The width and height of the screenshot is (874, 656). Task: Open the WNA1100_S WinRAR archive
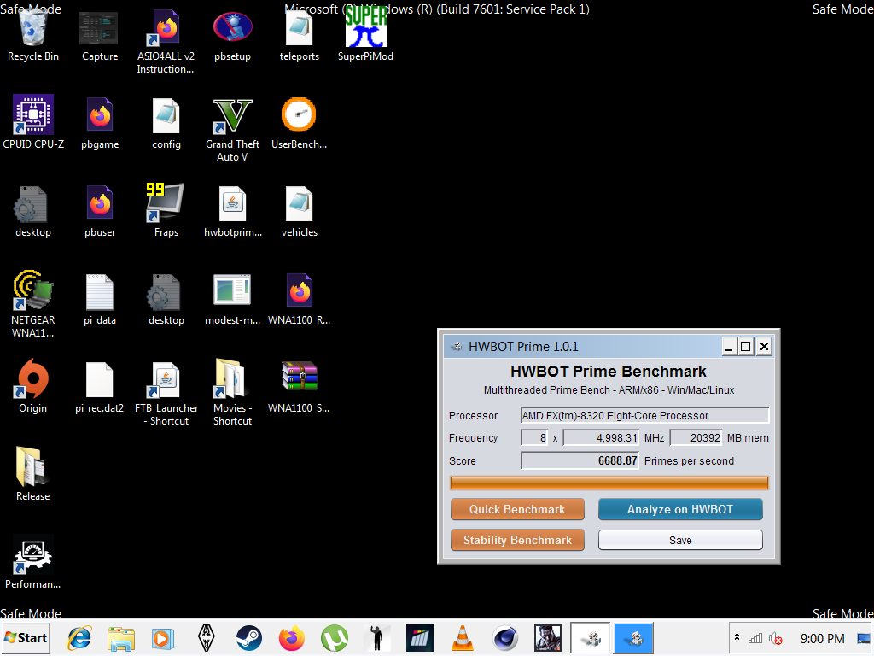click(x=300, y=386)
